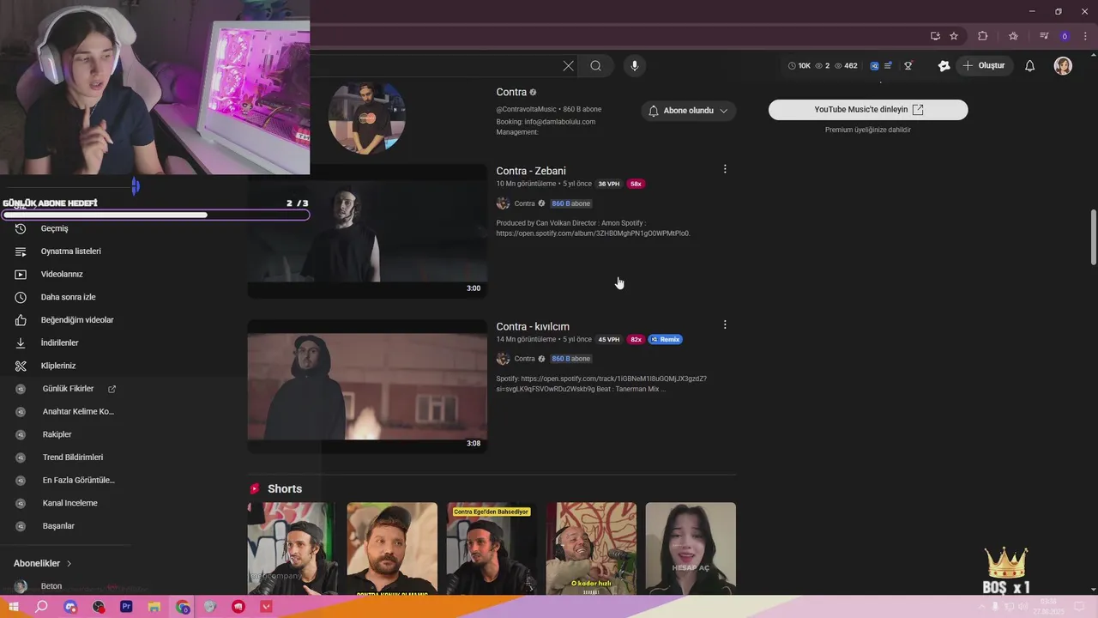Screen dimensions: 1098x618
Task: Click the search magnifier button
Action: coord(595,66)
